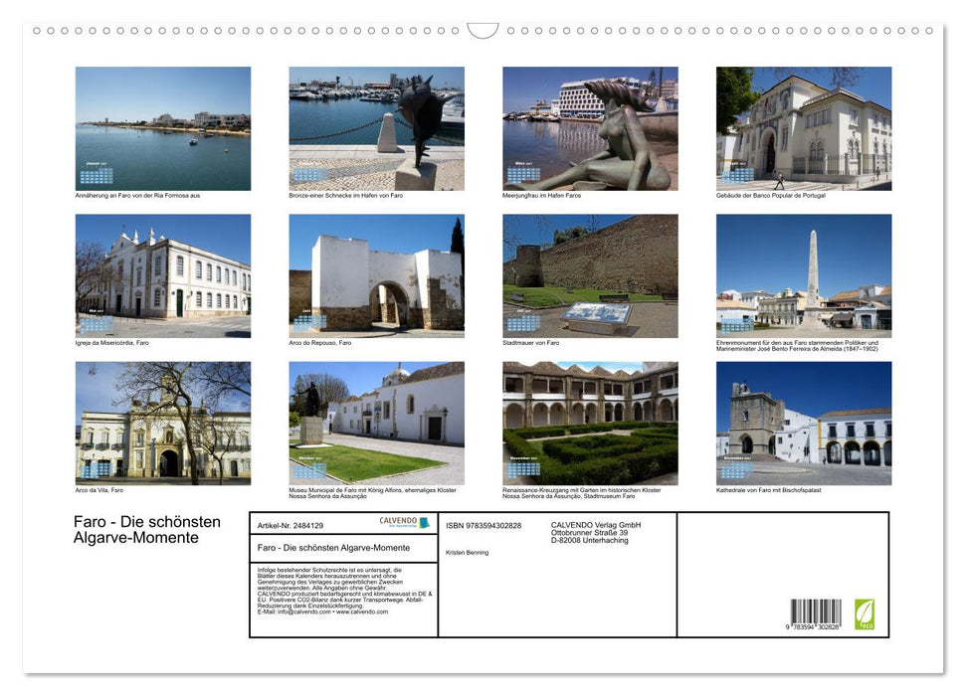
Task: Click the obelisk Ehrenmonument photo
Action: (x=804, y=276)
